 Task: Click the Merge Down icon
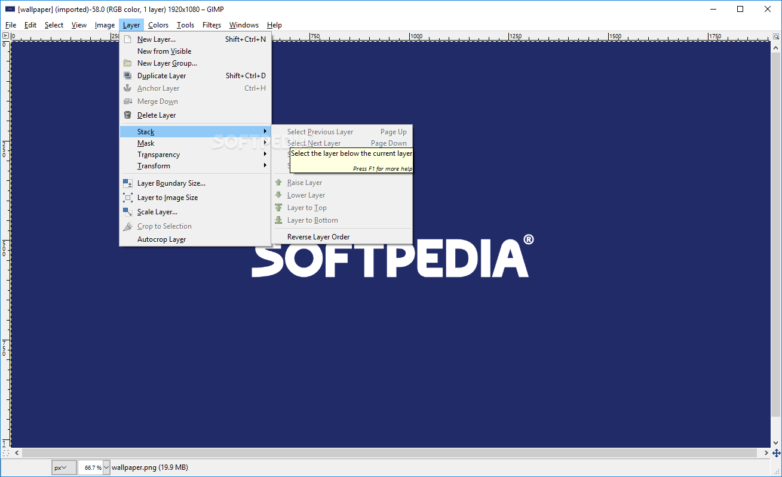tap(127, 101)
